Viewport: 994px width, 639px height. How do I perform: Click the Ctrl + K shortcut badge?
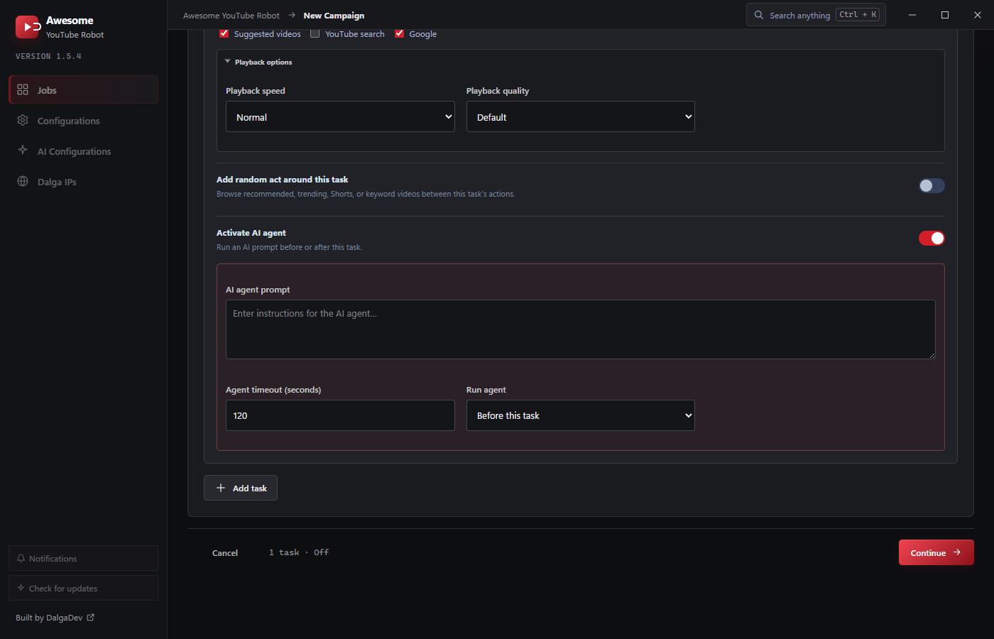(858, 15)
